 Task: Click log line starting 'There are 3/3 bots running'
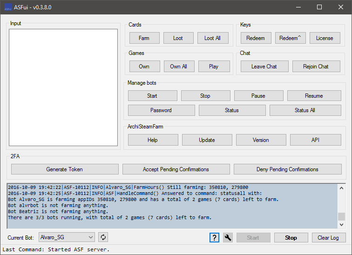pos(110,218)
